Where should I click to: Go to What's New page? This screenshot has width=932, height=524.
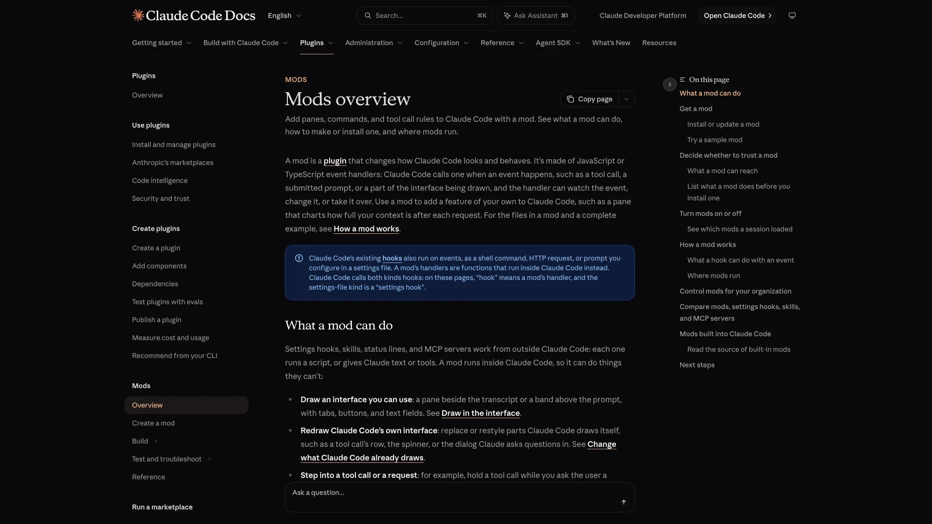611,43
